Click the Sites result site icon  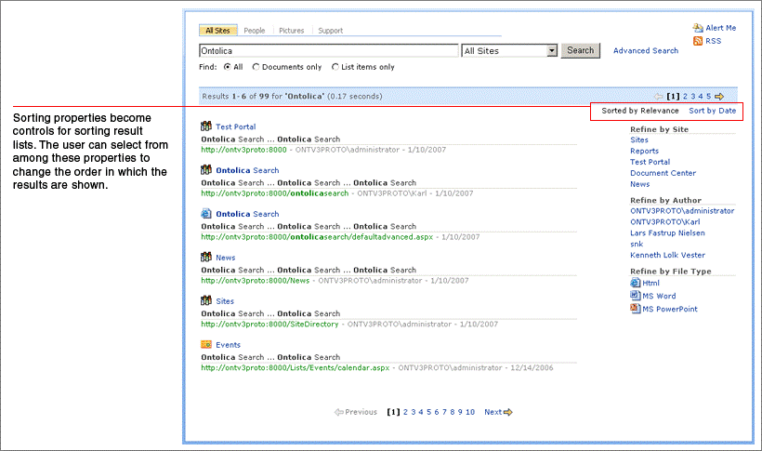pos(206,300)
